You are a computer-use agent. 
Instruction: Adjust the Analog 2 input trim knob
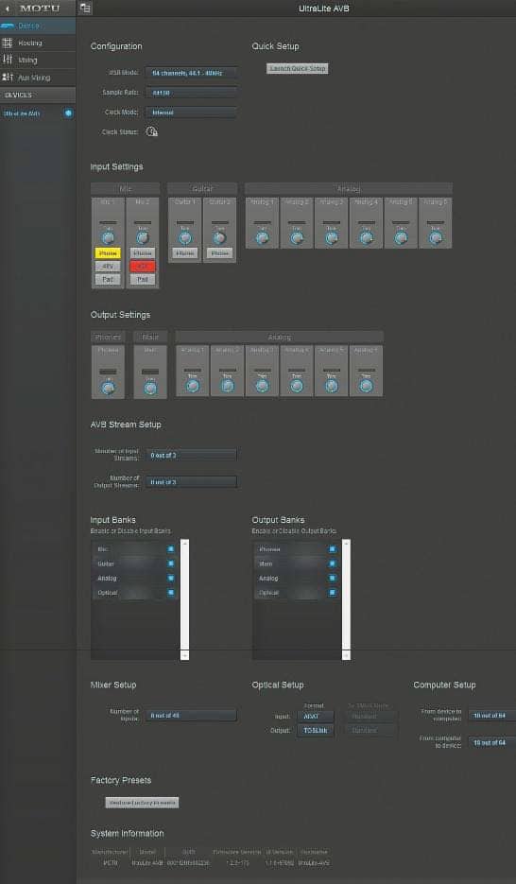(297, 238)
